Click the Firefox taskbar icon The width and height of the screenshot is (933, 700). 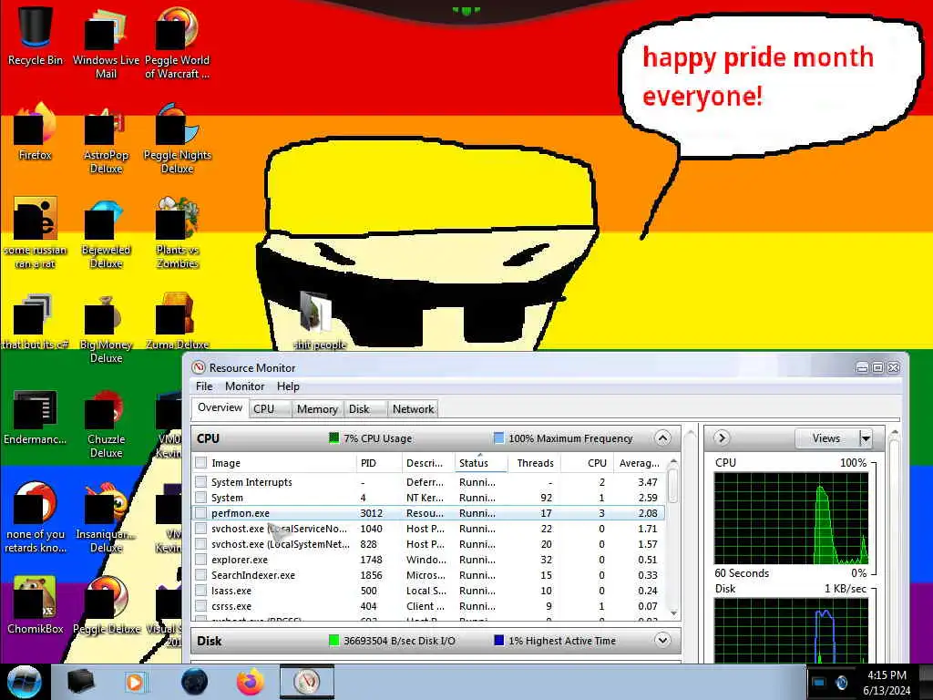point(250,682)
